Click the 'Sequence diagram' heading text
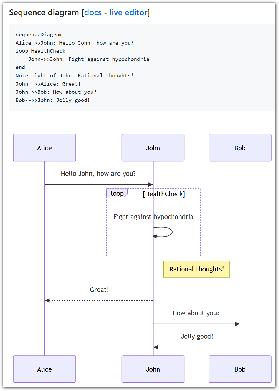The height and width of the screenshot is (391, 279). pos(44,12)
